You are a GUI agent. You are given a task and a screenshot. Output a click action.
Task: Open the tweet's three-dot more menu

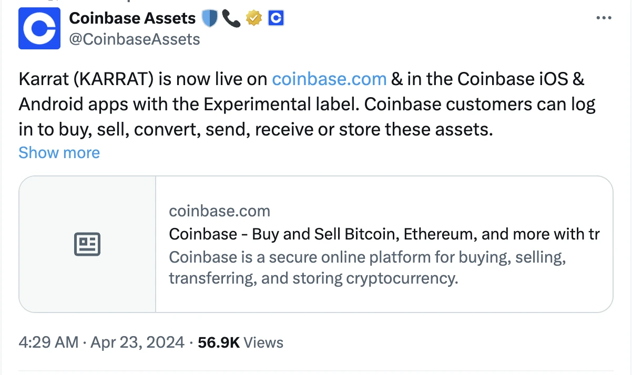click(x=603, y=18)
